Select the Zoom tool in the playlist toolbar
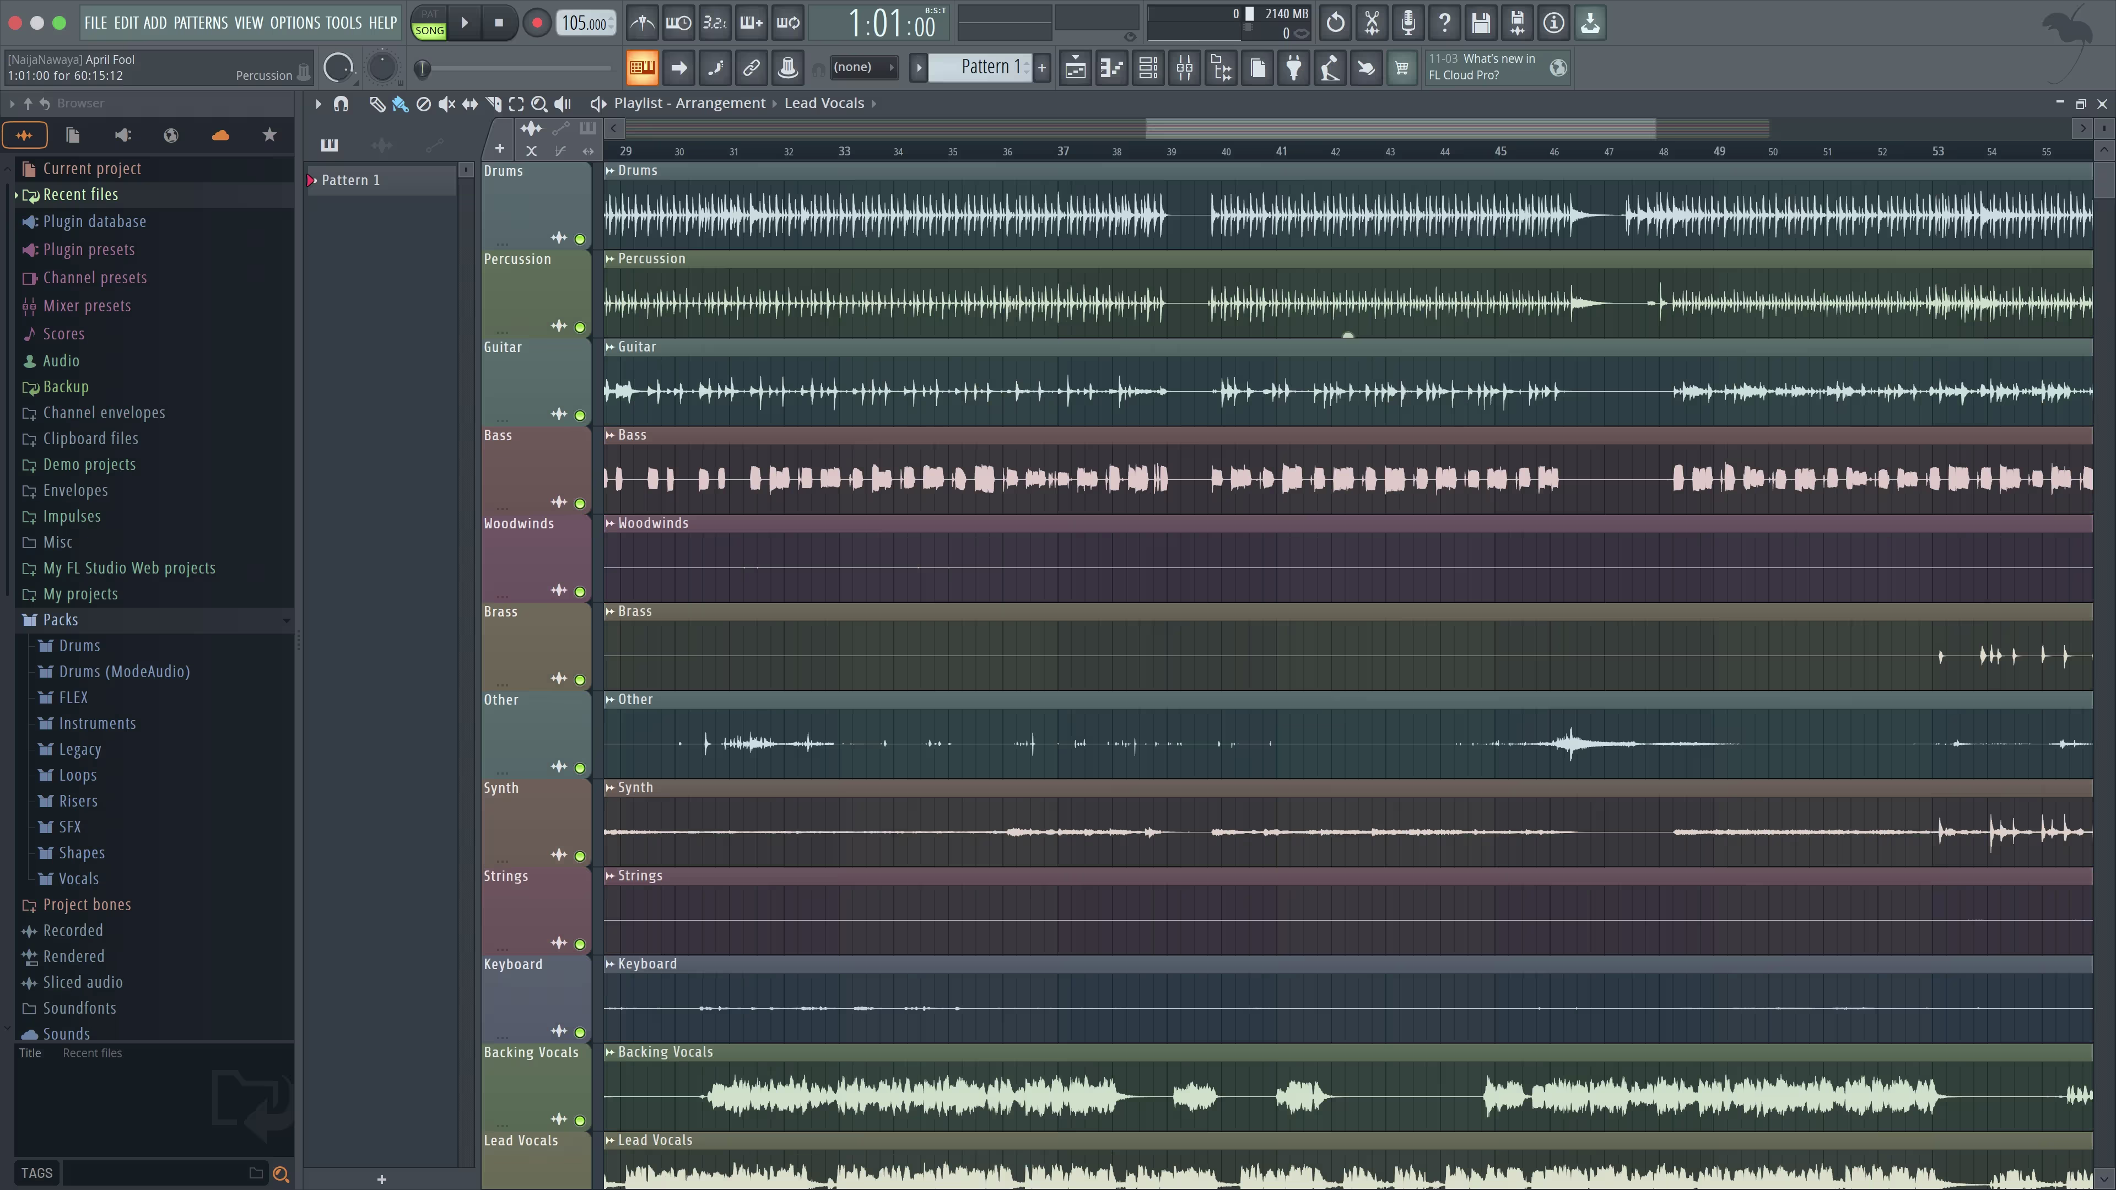 tap(539, 104)
